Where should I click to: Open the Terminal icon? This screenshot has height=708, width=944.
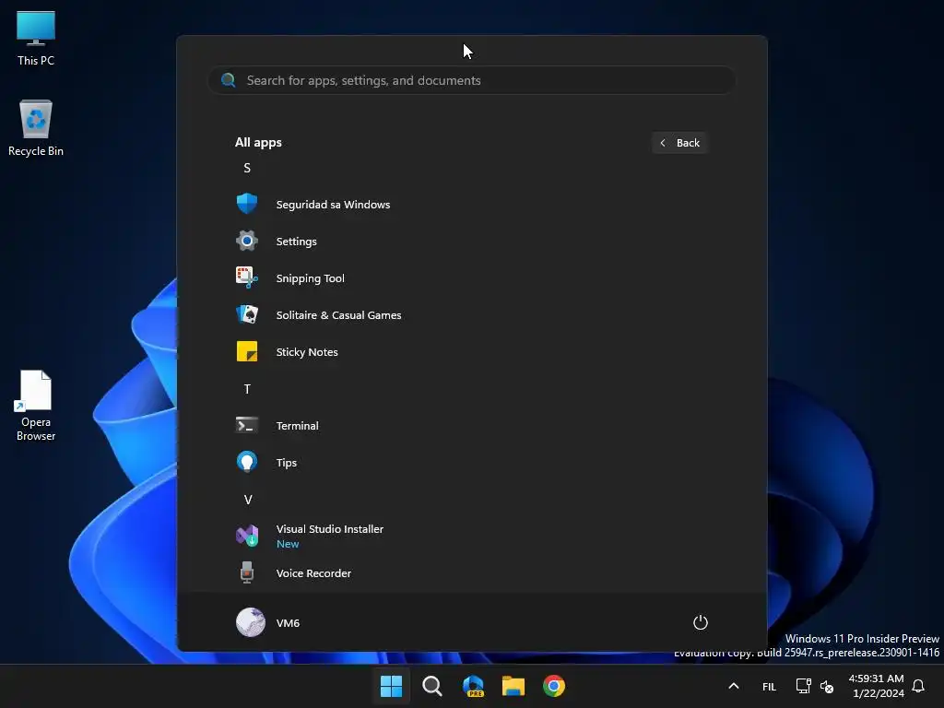pos(247,426)
